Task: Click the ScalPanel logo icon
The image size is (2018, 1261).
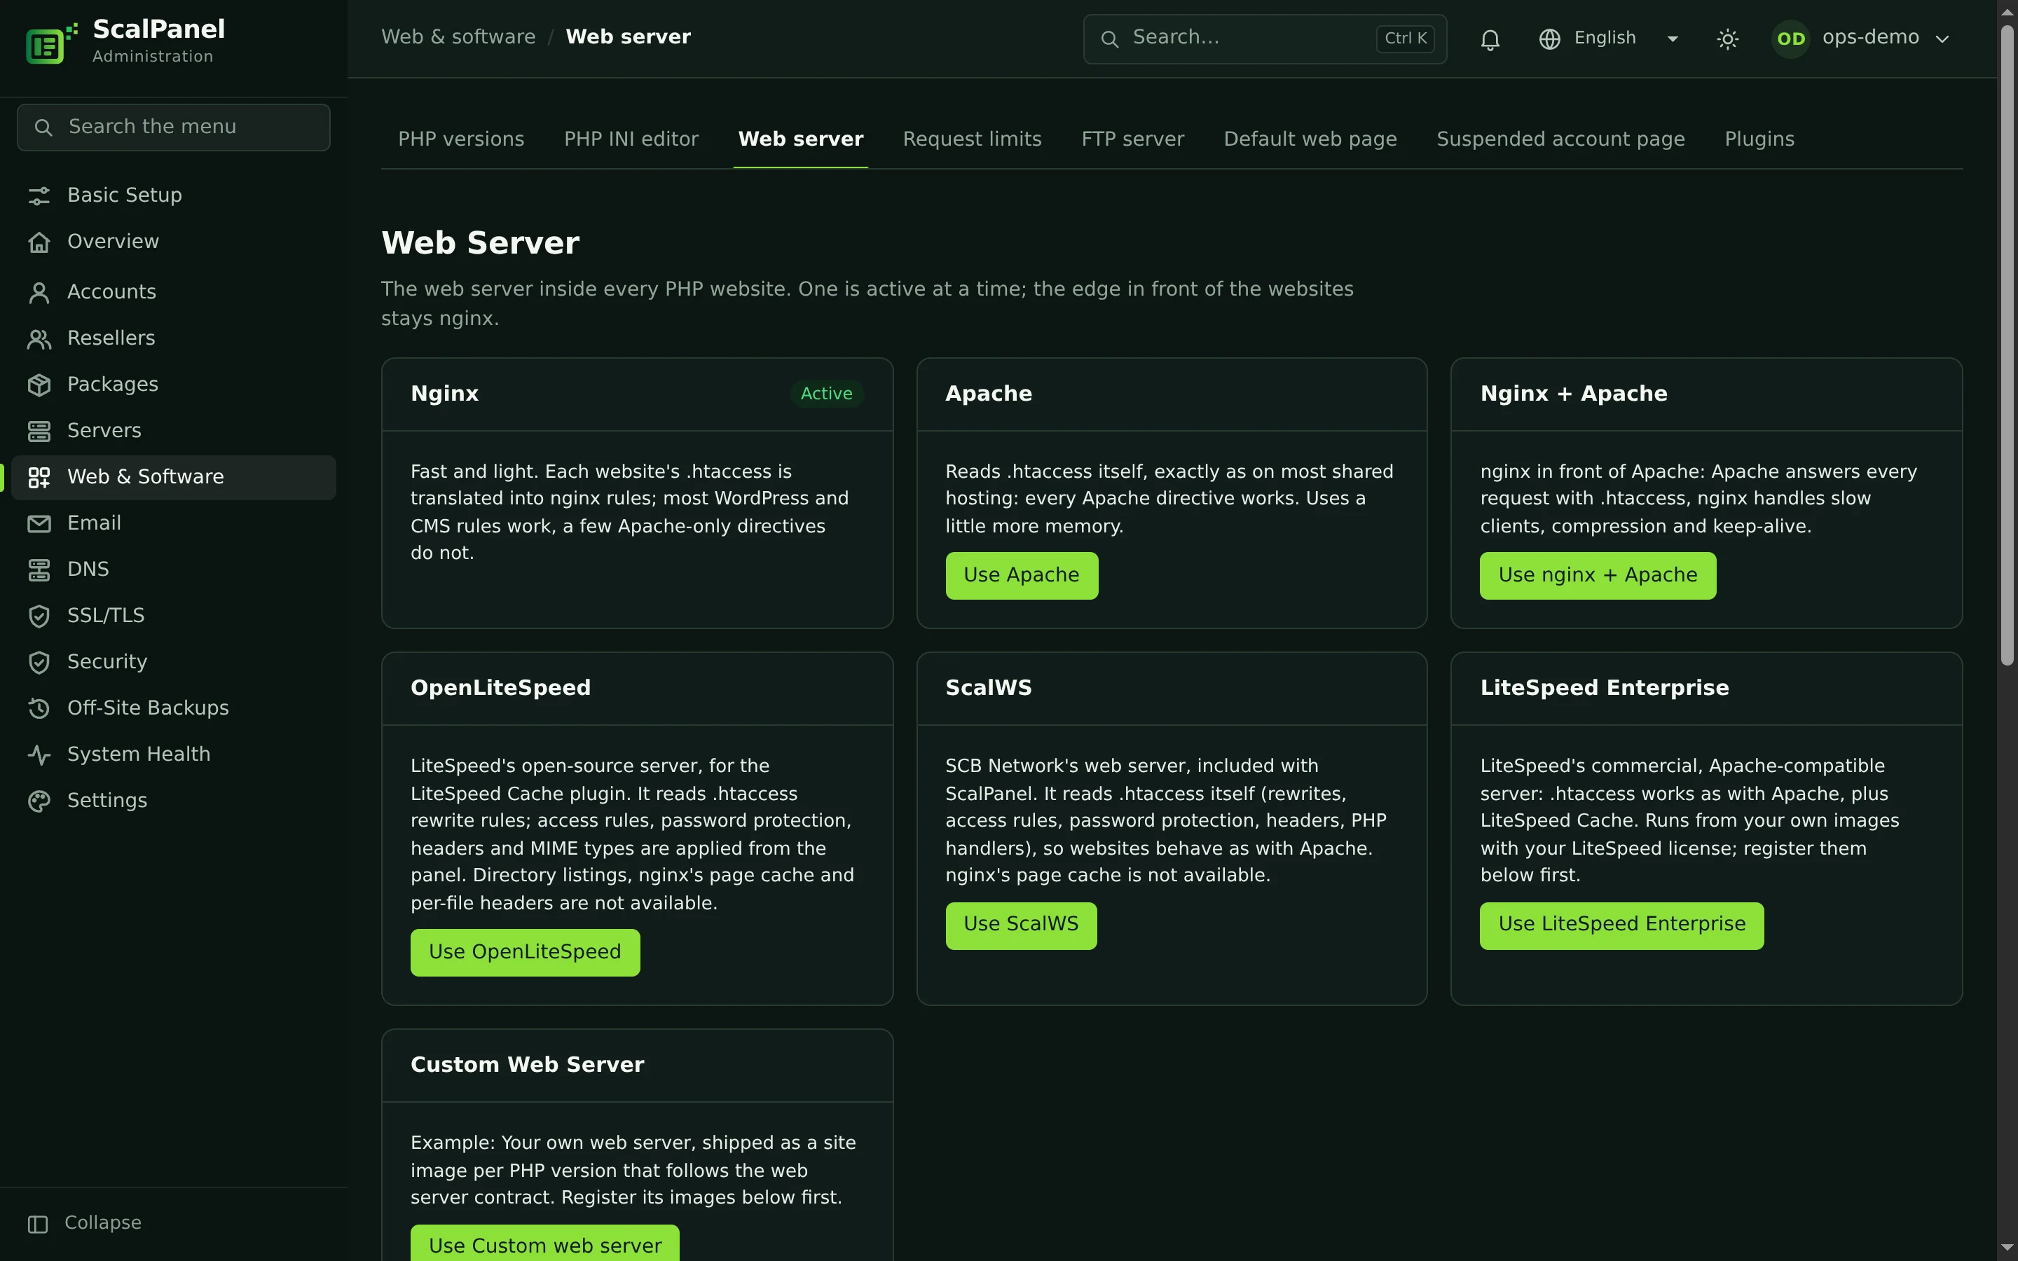Action: (x=51, y=42)
